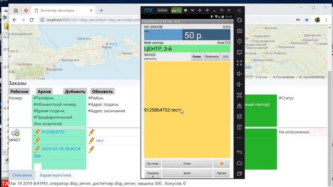
Task: Tap Android back arrow in Nox sidebar
Action: [239, 152]
